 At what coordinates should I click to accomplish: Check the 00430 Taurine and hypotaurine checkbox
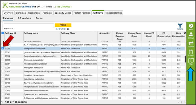[2, 83]
